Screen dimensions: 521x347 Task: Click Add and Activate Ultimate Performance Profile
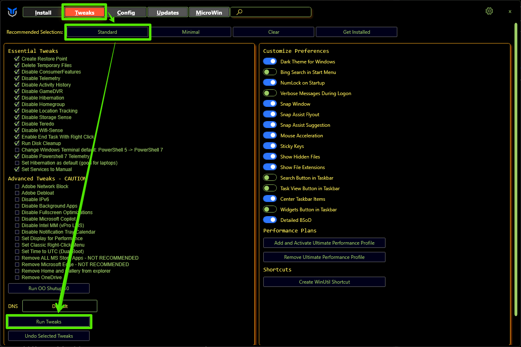(324, 243)
